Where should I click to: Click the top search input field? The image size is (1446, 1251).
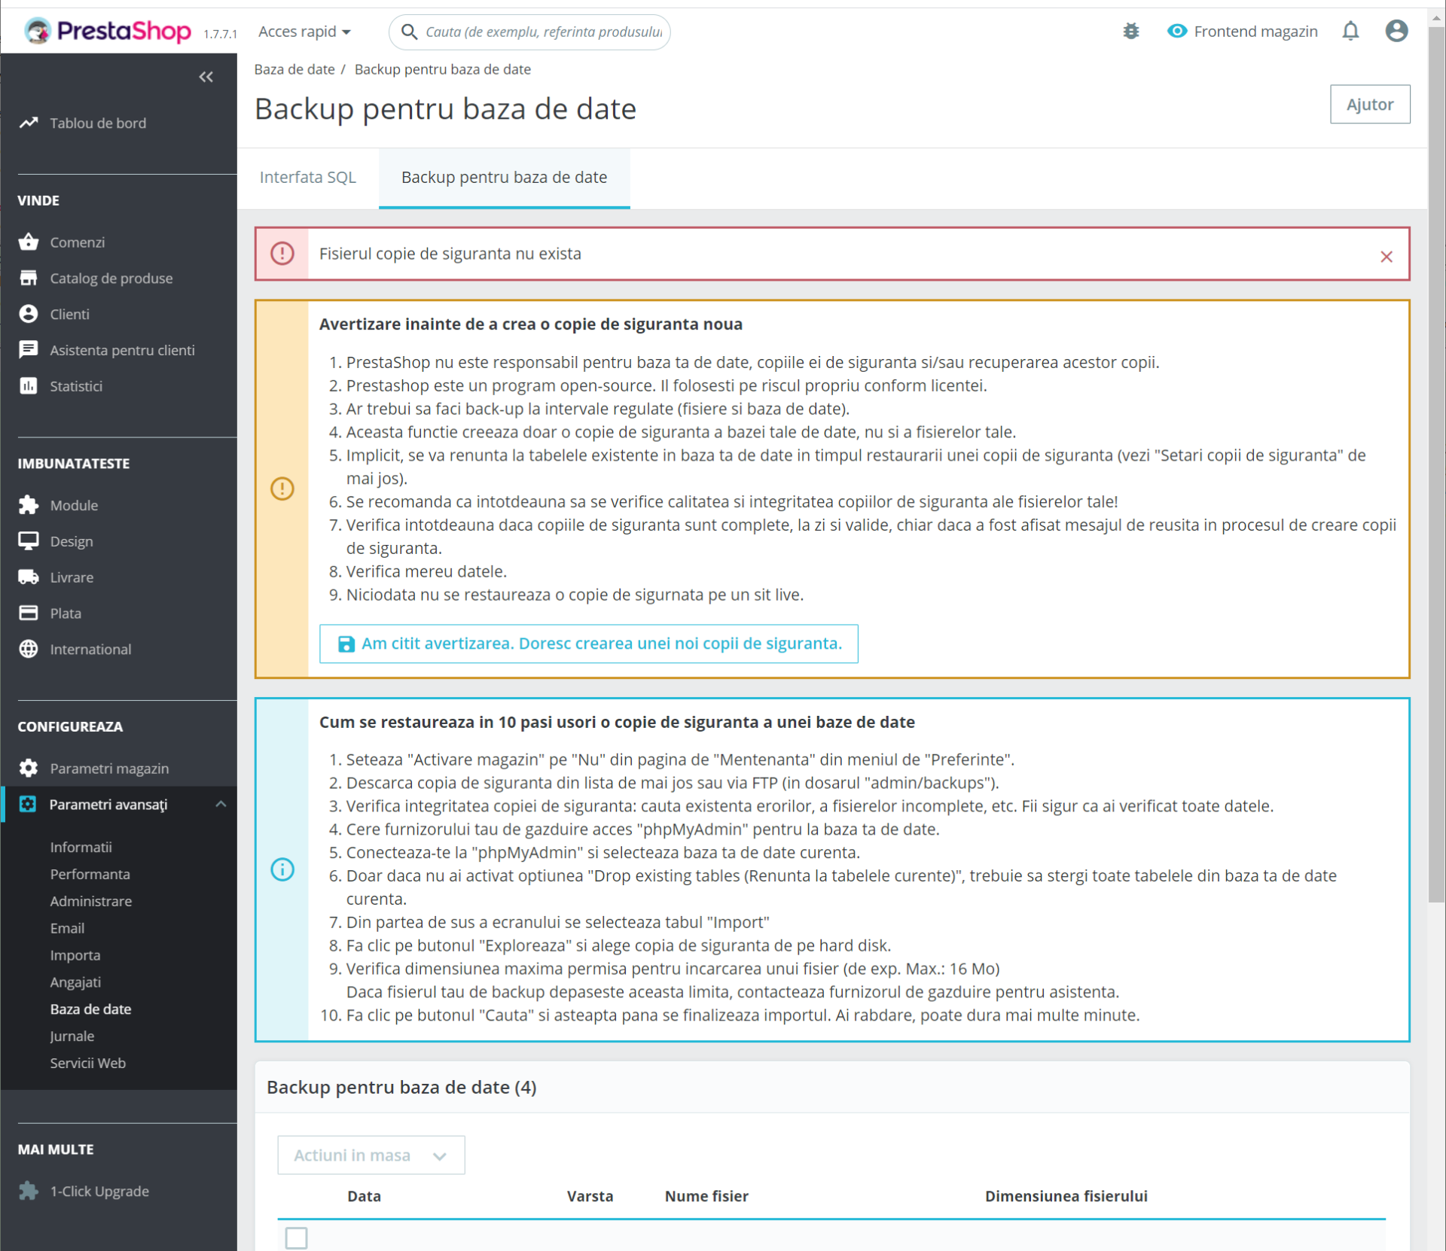coord(542,32)
